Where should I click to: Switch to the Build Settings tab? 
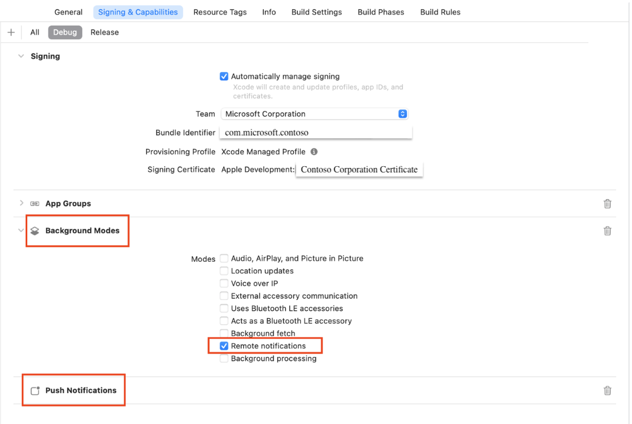pos(317,11)
